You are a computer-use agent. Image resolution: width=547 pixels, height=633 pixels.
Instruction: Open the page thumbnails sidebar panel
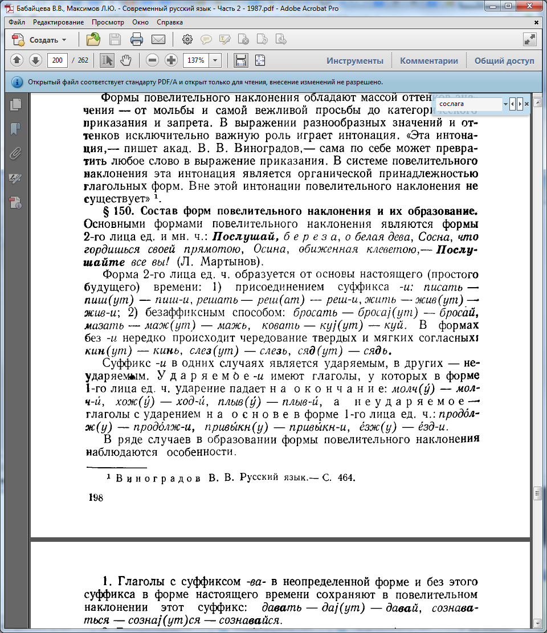click(x=15, y=105)
